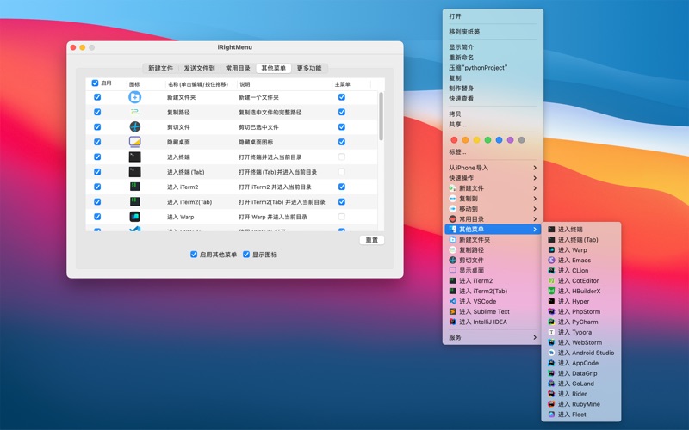Screen dimensions: 689x430
Task: Click VSCode icon in context menu
Action: point(453,302)
